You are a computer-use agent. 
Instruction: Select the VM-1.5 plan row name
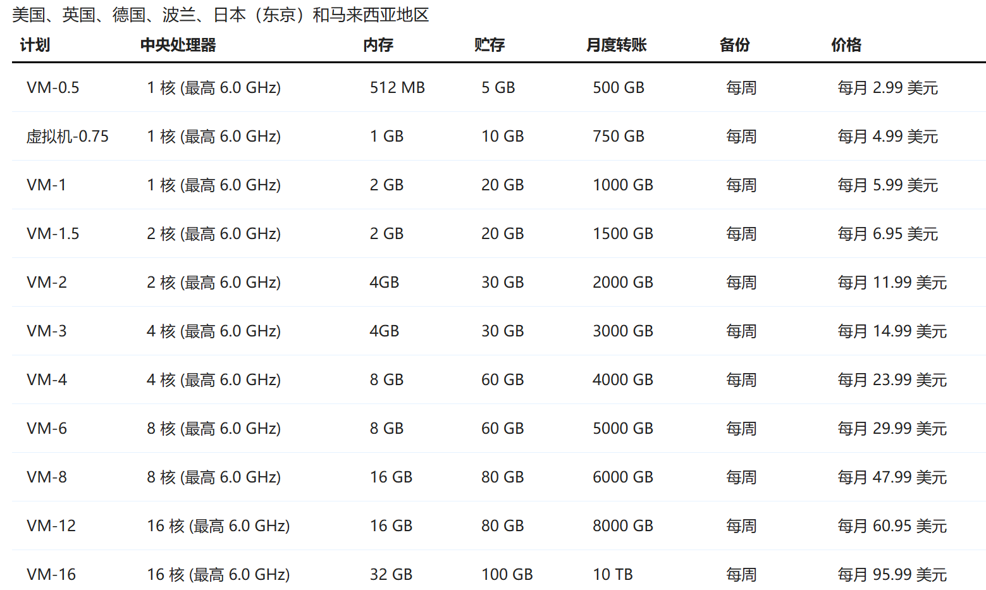[x=53, y=234]
